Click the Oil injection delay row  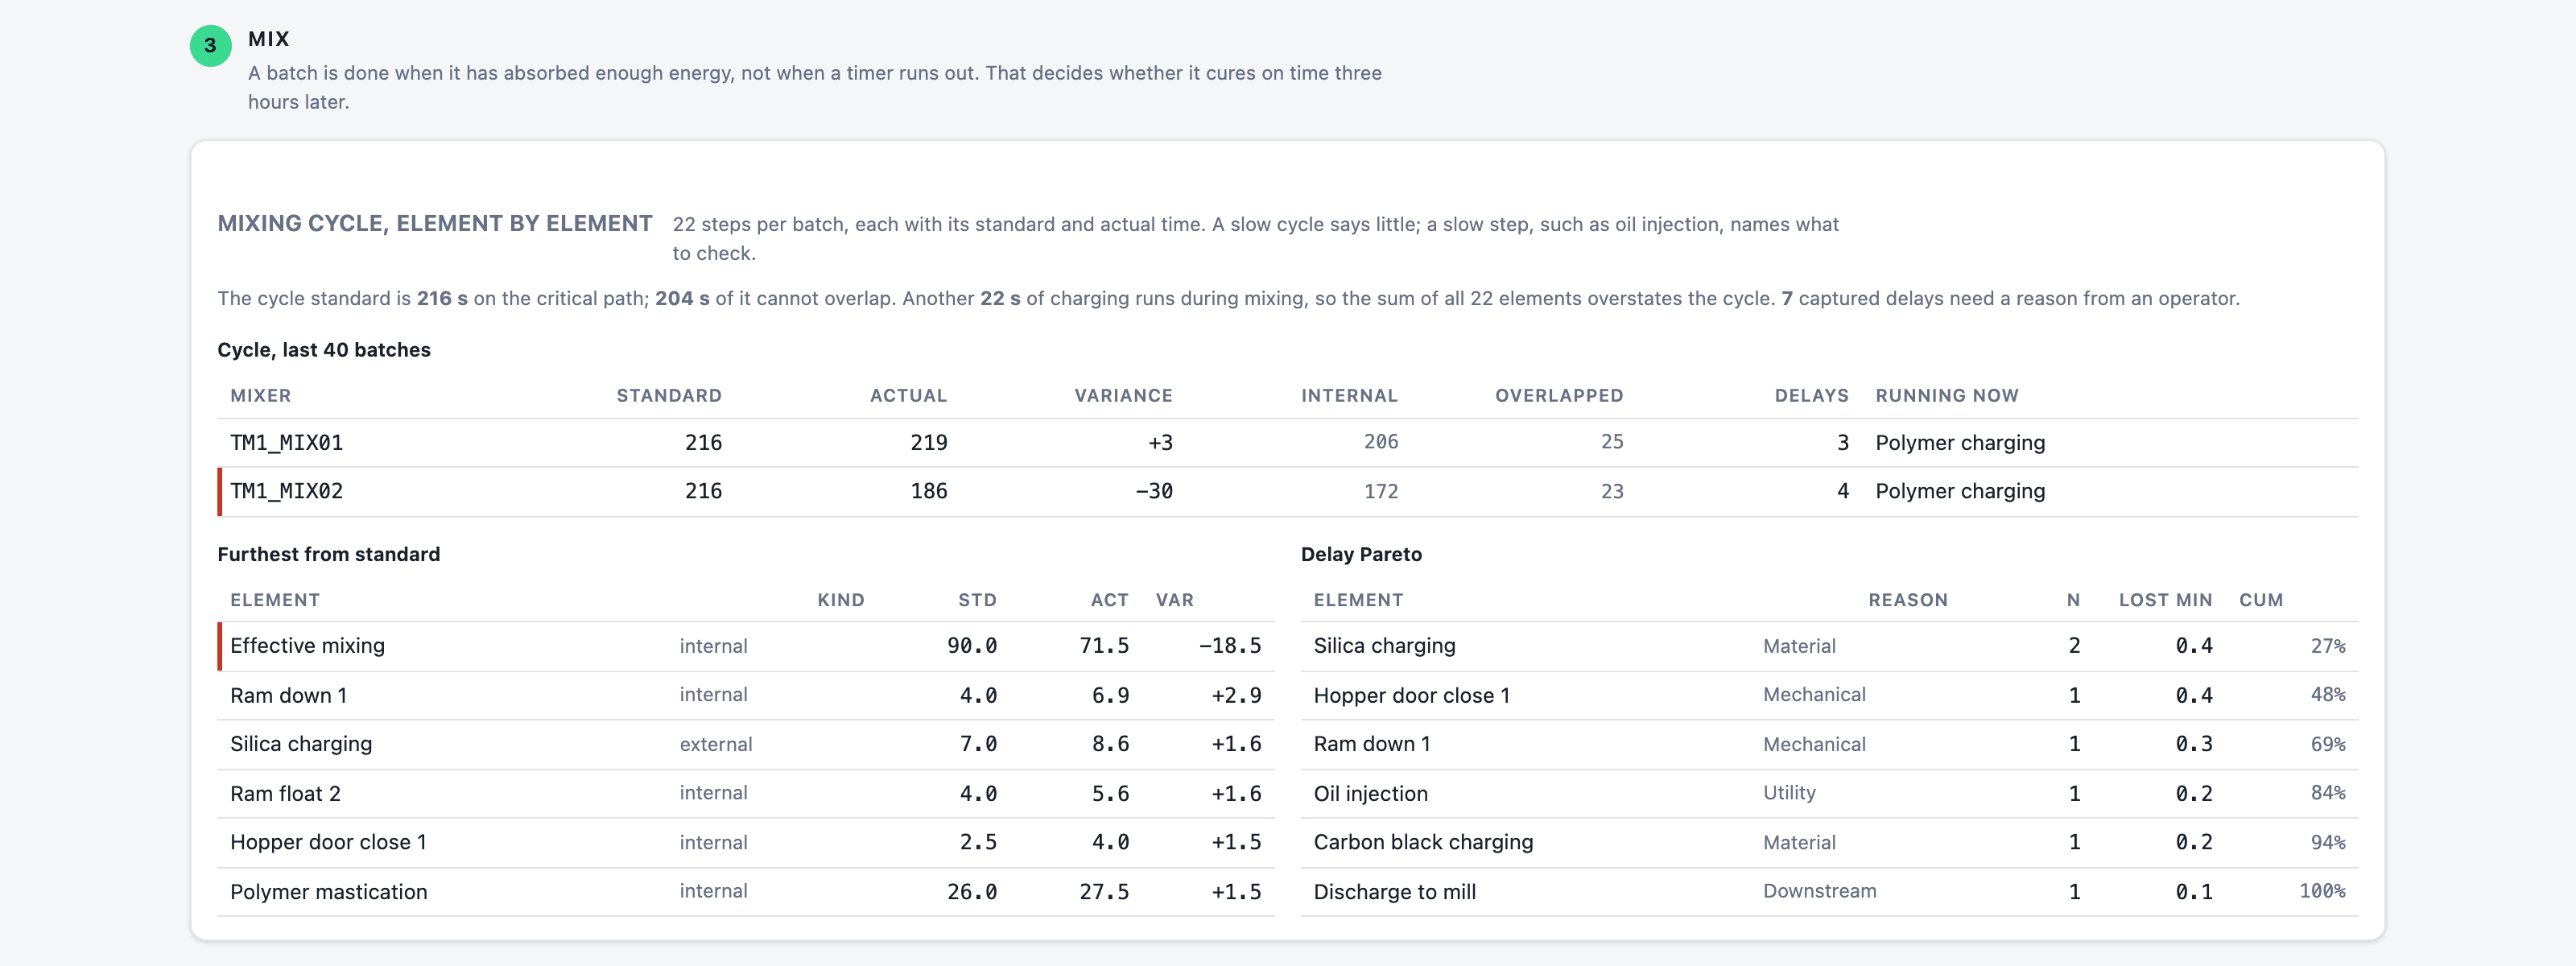[x=1829, y=793]
